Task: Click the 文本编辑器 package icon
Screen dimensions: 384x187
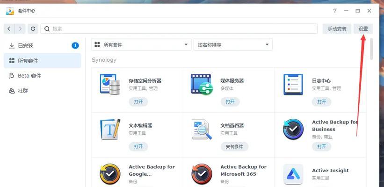Action: tap(110, 129)
